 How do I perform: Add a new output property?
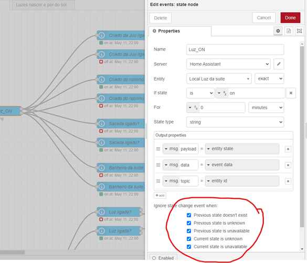[160, 196]
